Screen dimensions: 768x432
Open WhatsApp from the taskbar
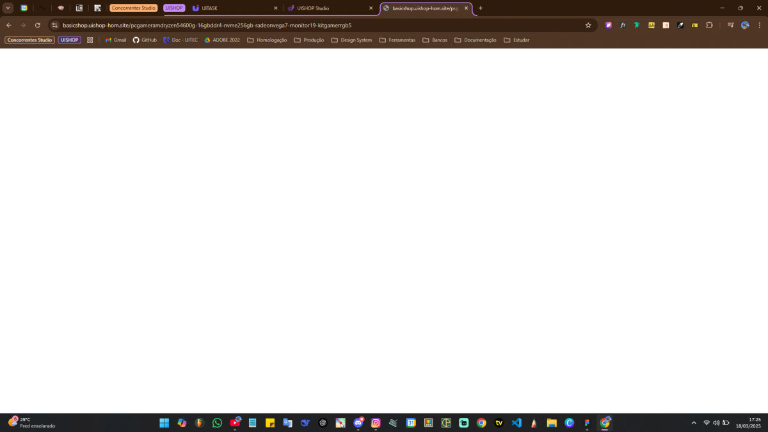(217, 423)
